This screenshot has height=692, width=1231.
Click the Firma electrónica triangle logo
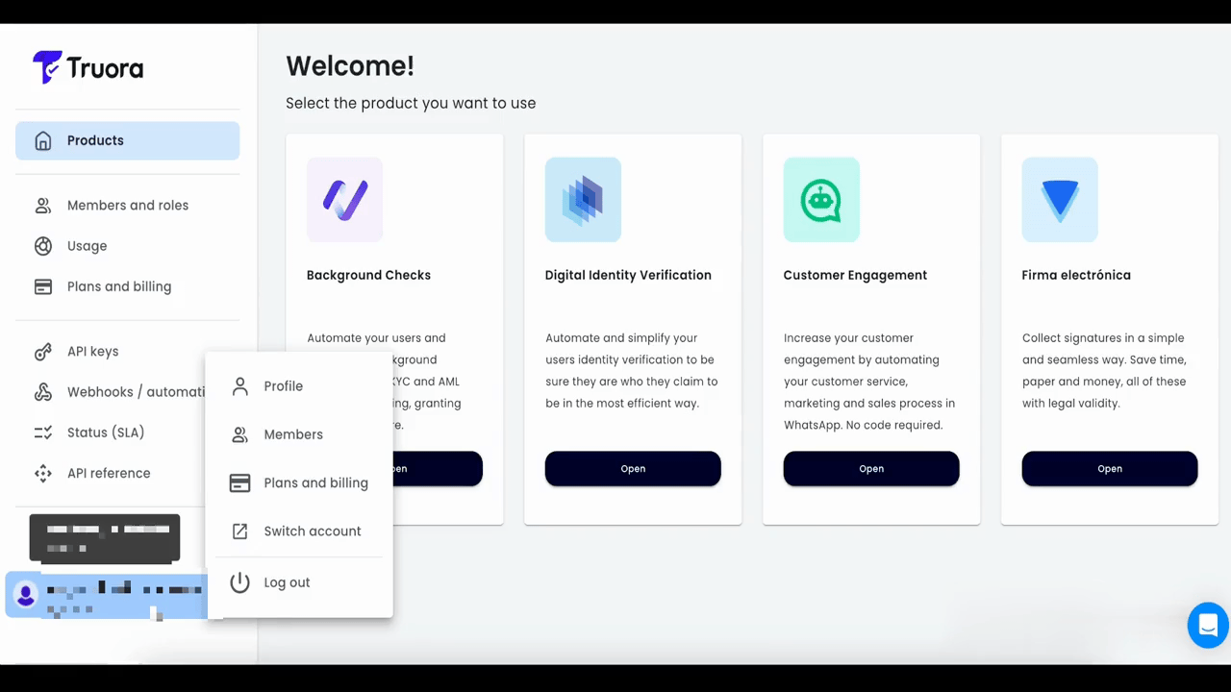coord(1060,200)
